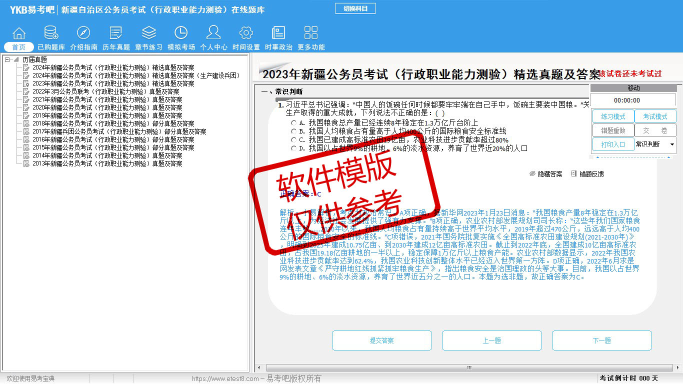Select answer option A radio button
Image resolution: width=683 pixels, height=384 pixels.
294,122
